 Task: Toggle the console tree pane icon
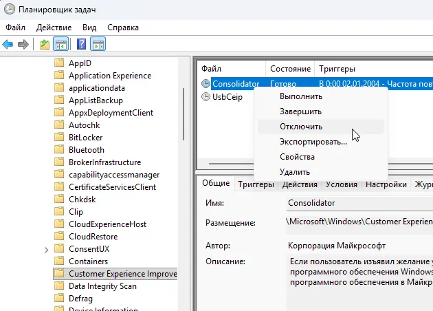61,45
